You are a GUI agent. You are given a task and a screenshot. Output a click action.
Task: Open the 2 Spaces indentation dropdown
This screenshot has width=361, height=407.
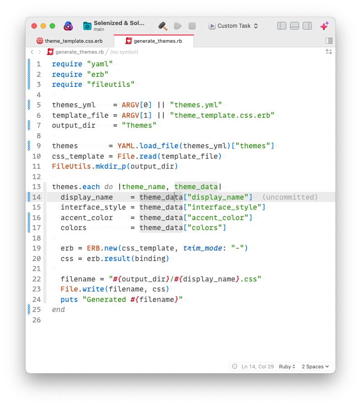click(x=315, y=367)
